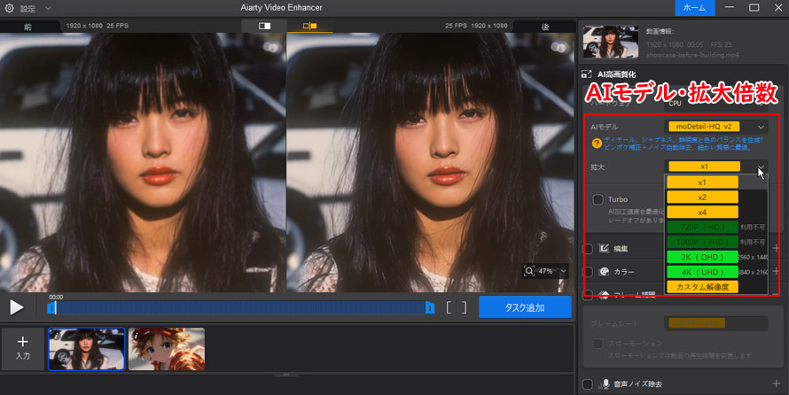Open the ハードウェア CPU dropdown
The width and height of the screenshot is (789, 395).
(716, 104)
